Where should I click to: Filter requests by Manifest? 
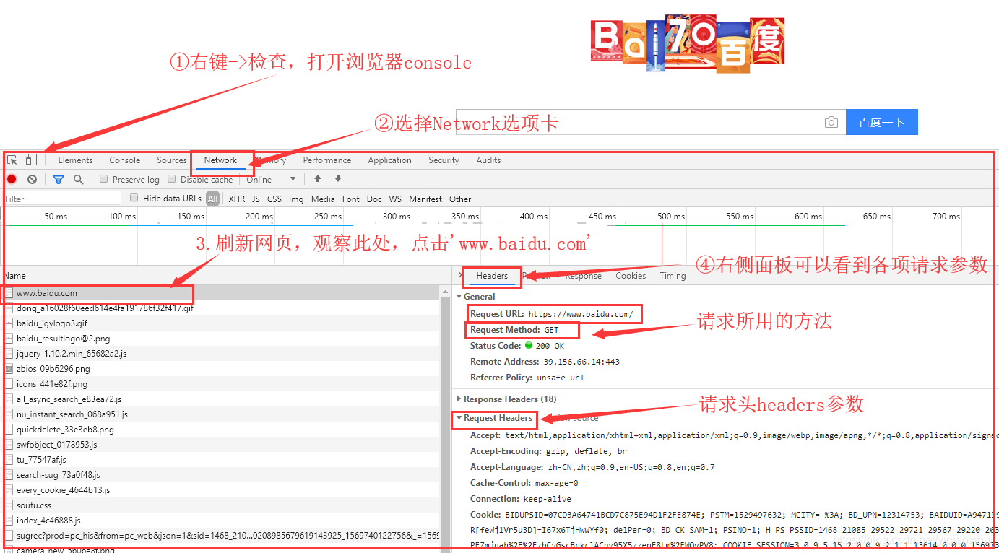point(425,199)
